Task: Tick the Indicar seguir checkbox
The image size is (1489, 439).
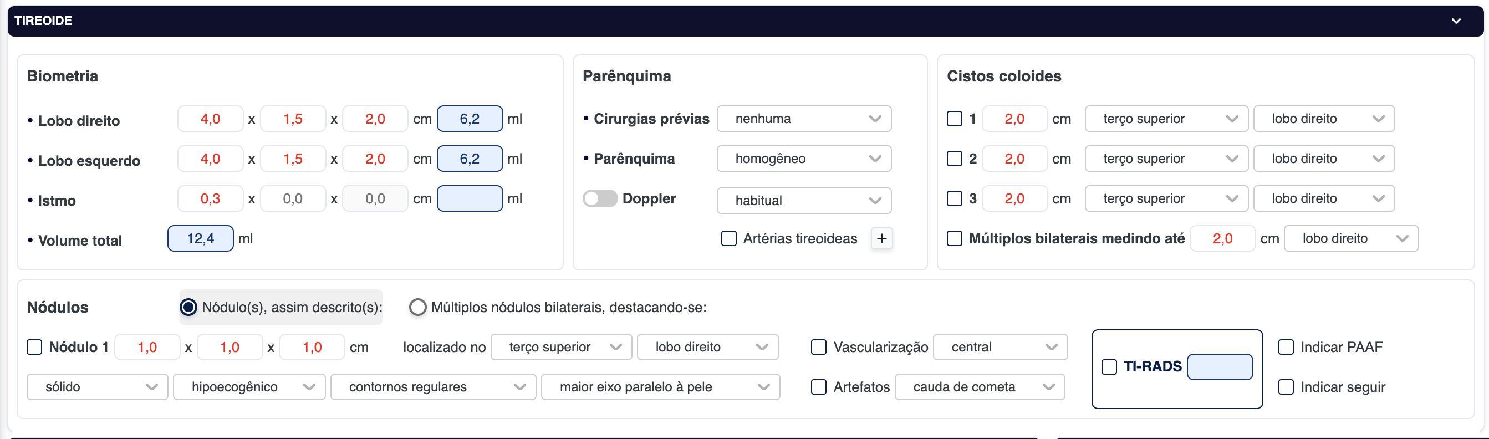Action: pyautogui.click(x=1286, y=387)
